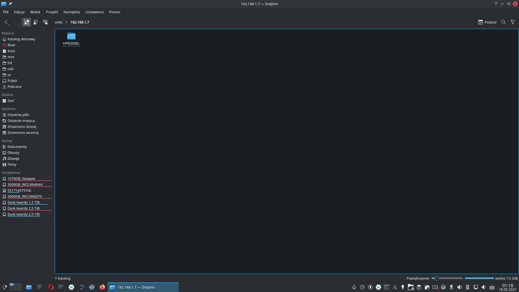
Task: Launch Opera browser from taskbar
Action: [x=51, y=287]
